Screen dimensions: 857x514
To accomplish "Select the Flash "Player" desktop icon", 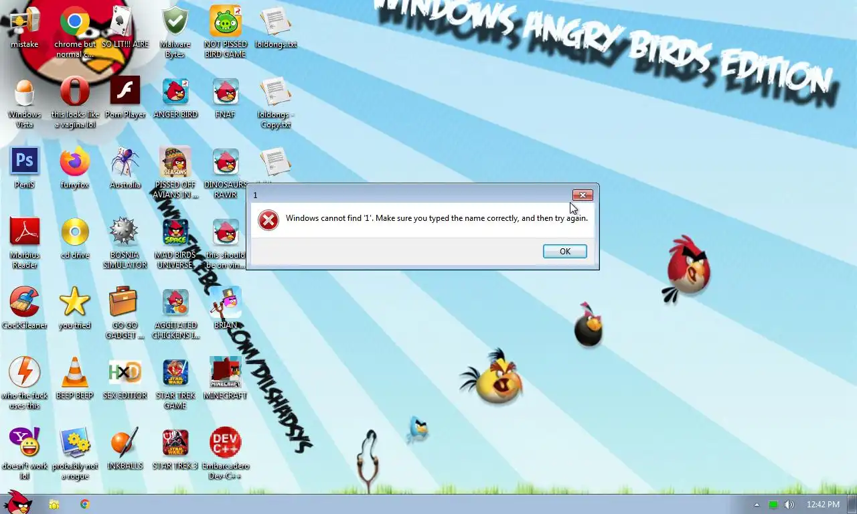I will pyautogui.click(x=125, y=98).
